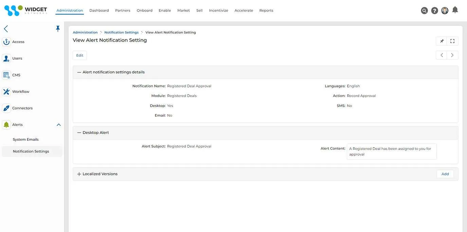Click the Users person icon

coord(6,58)
